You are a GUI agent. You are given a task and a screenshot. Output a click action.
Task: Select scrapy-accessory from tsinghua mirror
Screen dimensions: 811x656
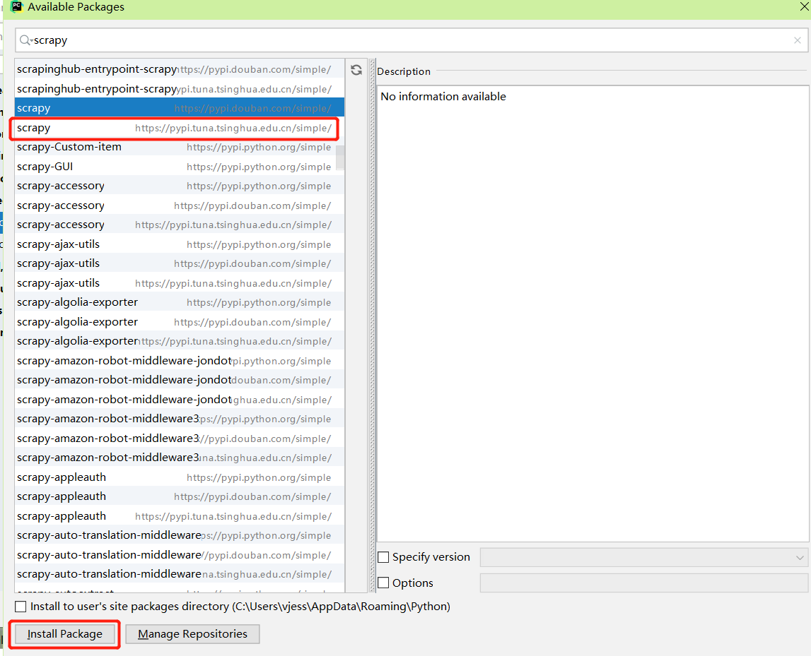pyautogui.click(x=180, y=225)
